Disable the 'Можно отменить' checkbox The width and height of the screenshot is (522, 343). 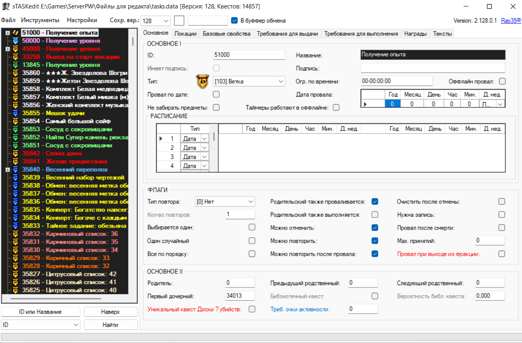pos(375,228)
